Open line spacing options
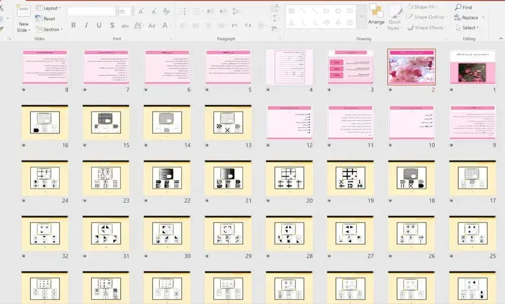Image resolution: width=505 pixels, height=304 pixels. pyautogui.click(x=236, y=12)
